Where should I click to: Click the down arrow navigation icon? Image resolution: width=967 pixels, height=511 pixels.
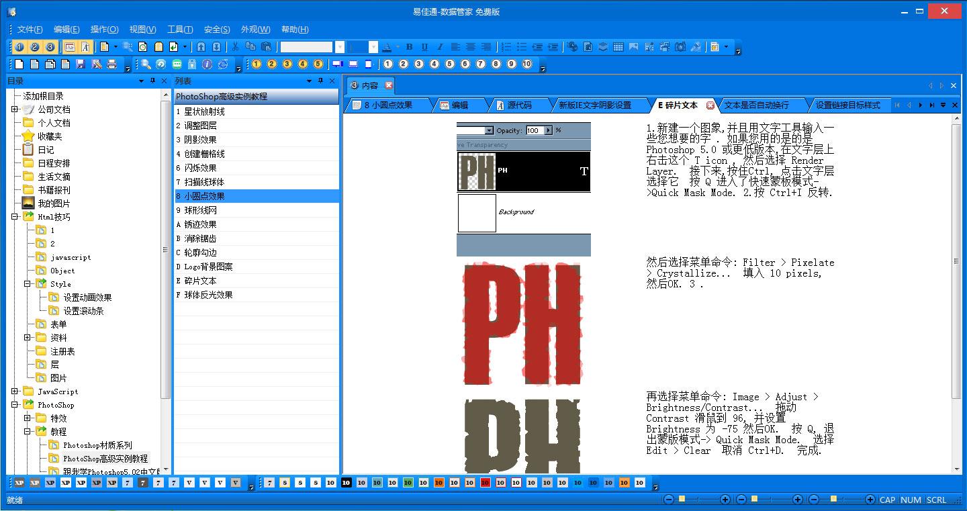(x=216, y=47)
